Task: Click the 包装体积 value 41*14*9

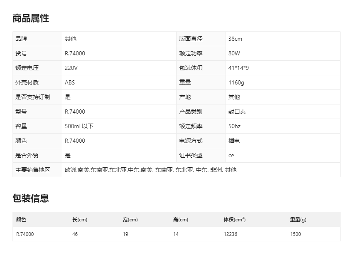Action: tap(237, 67)
